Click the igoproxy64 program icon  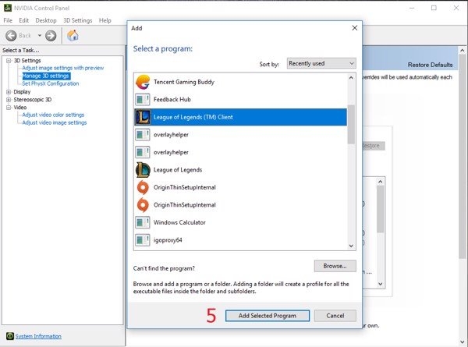(x=143, y=240)
